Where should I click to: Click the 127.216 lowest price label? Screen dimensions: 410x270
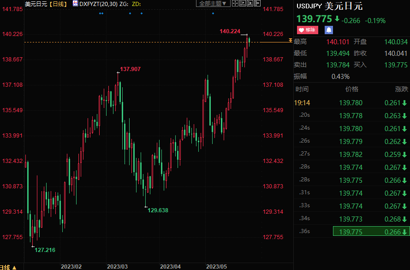pyautogui.click(x=45, y=250)
